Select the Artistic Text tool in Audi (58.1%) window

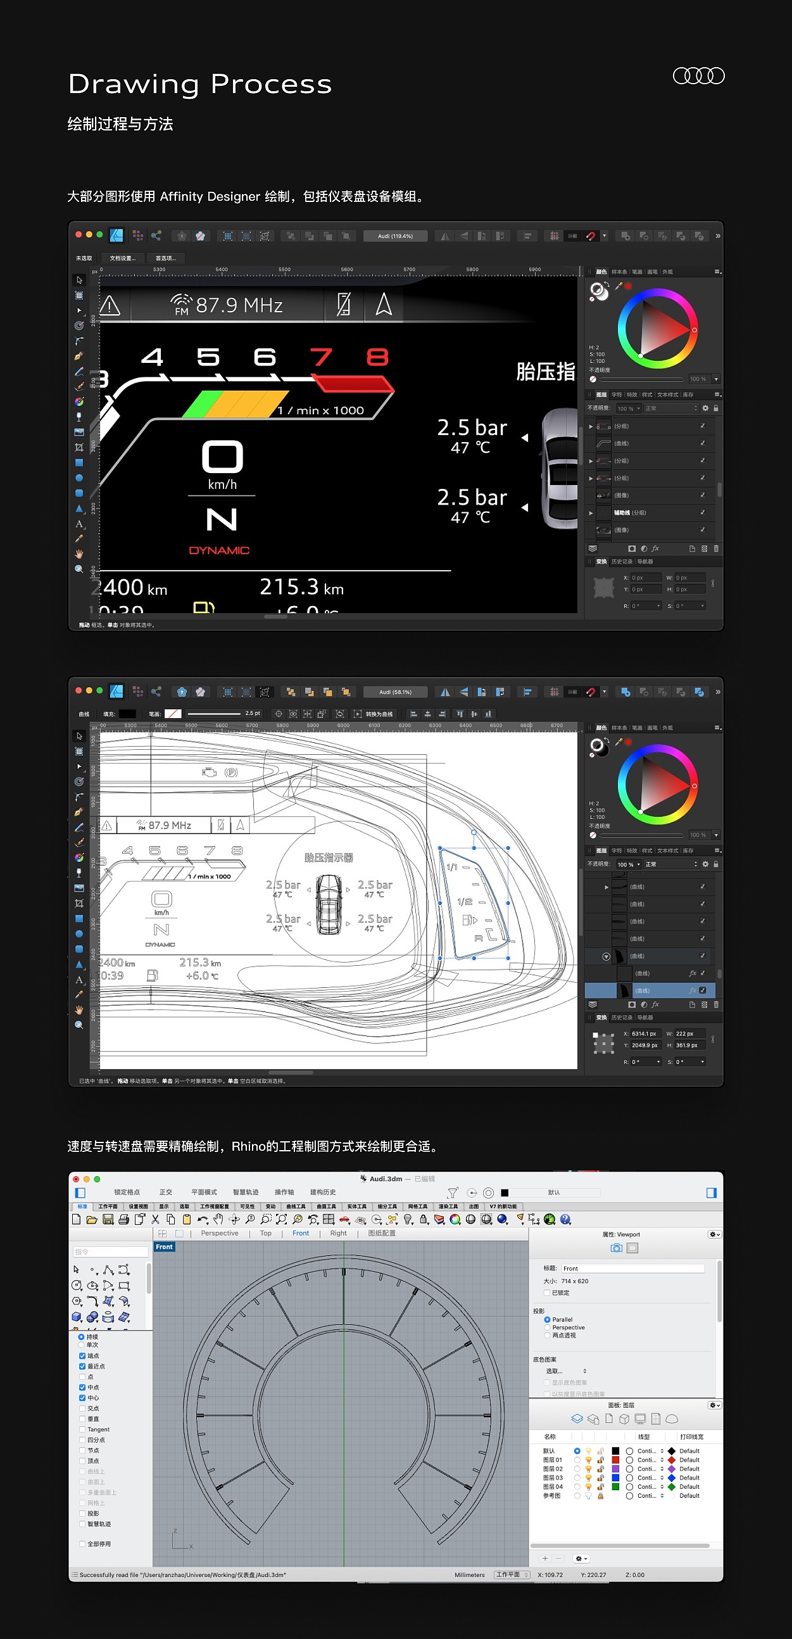click(x=79, y=980)
